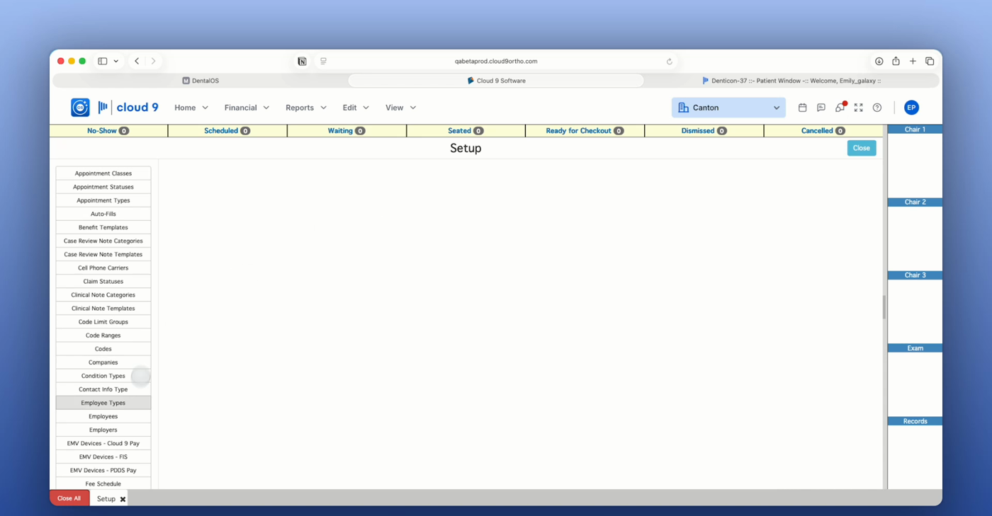The image size is (992, 516).
Task: Go back in Safari history
Action: coord(137,61)
